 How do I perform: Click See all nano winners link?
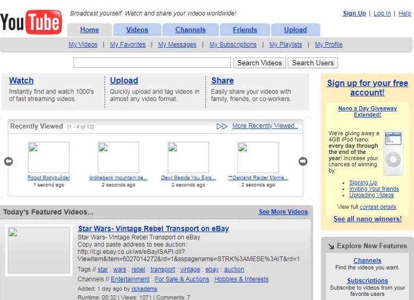point(367,219)
